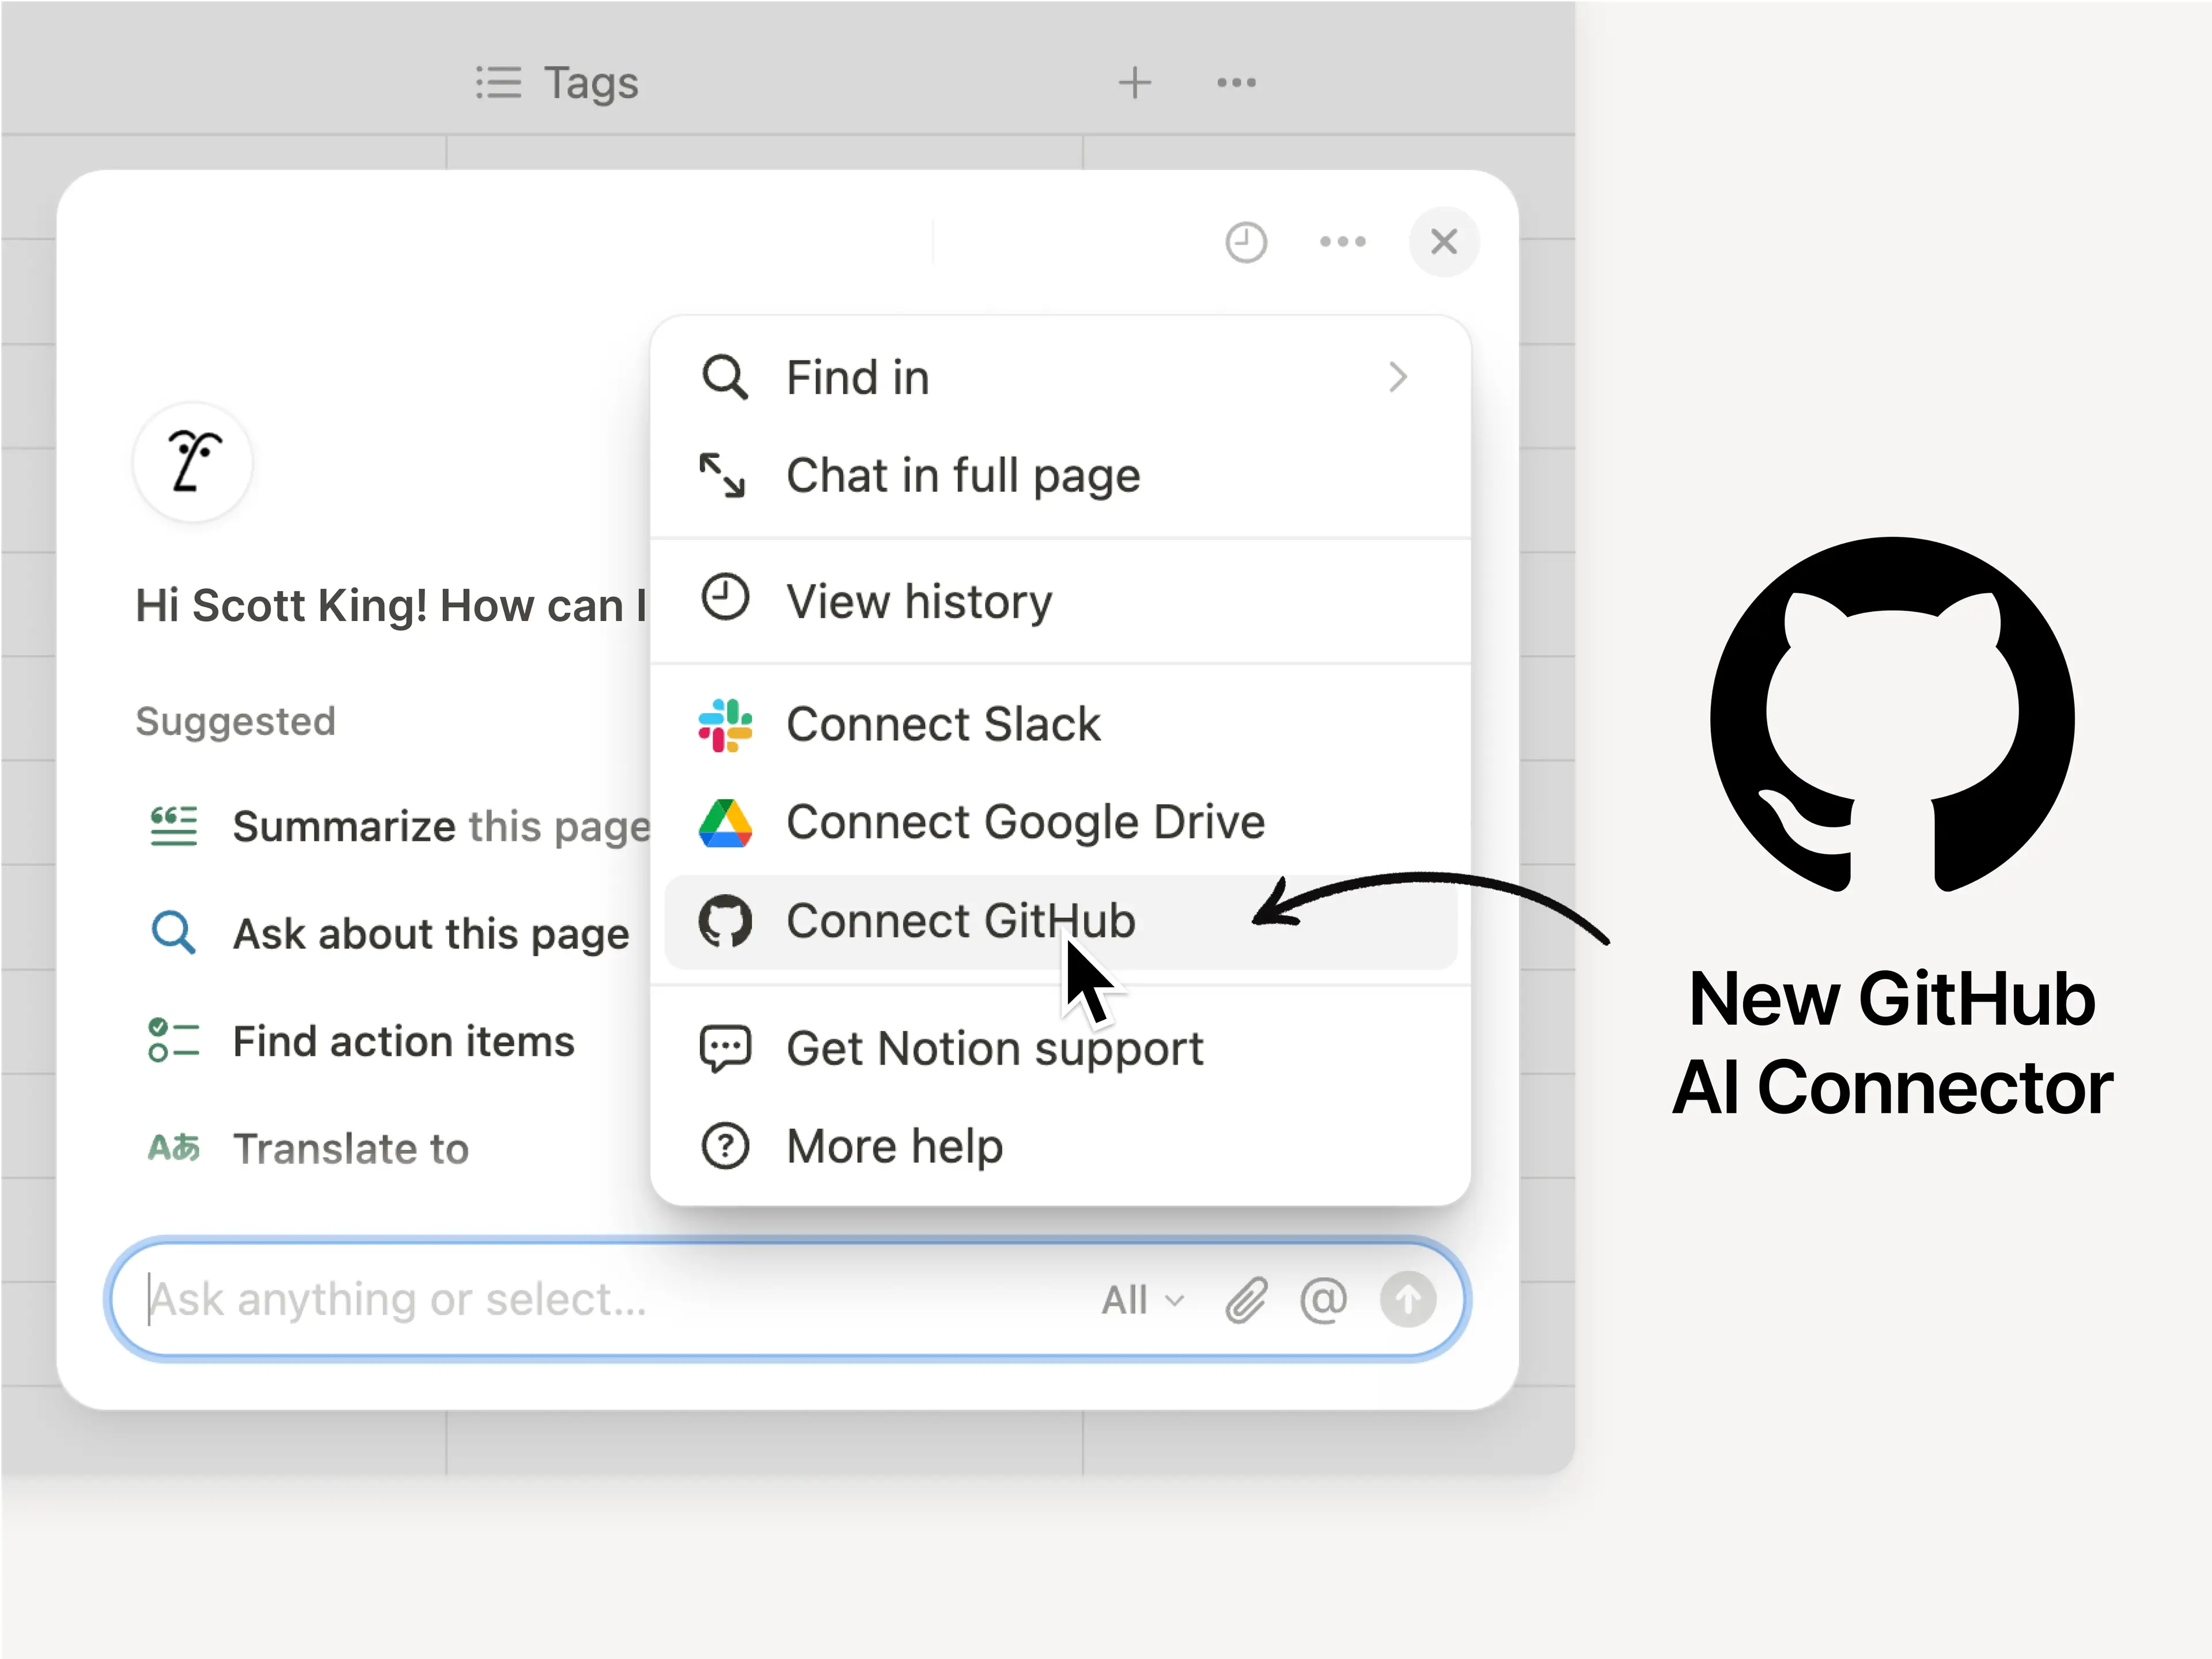Click the Slack icon next to Connect Slack
The image size is (2212, 1659).
(724, 723)
